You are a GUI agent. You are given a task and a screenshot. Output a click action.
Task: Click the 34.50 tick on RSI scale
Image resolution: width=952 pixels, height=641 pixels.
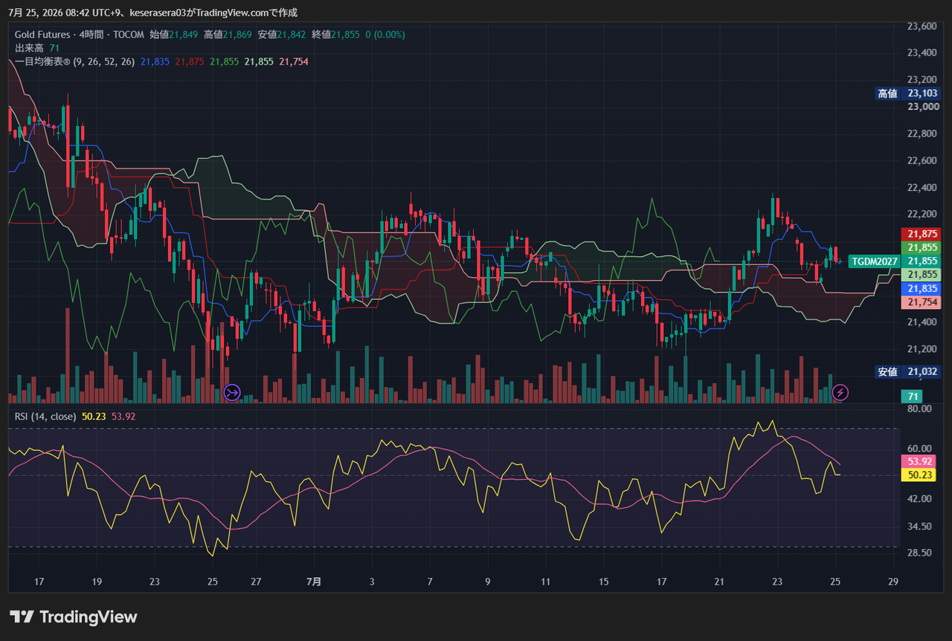point(920,526)
